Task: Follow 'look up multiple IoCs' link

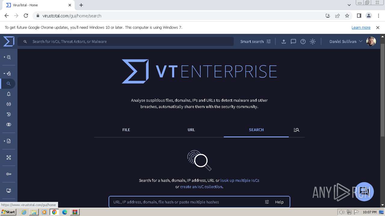Action: [x=240, y=180]
